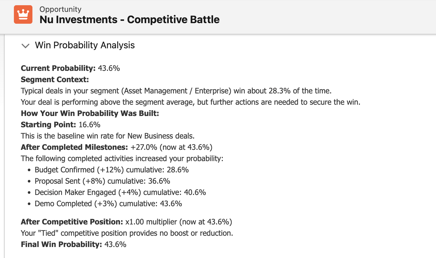Click the opportunity title Nu Investments - Competitive Battle
436x258 pixels.
click(129, 19)
